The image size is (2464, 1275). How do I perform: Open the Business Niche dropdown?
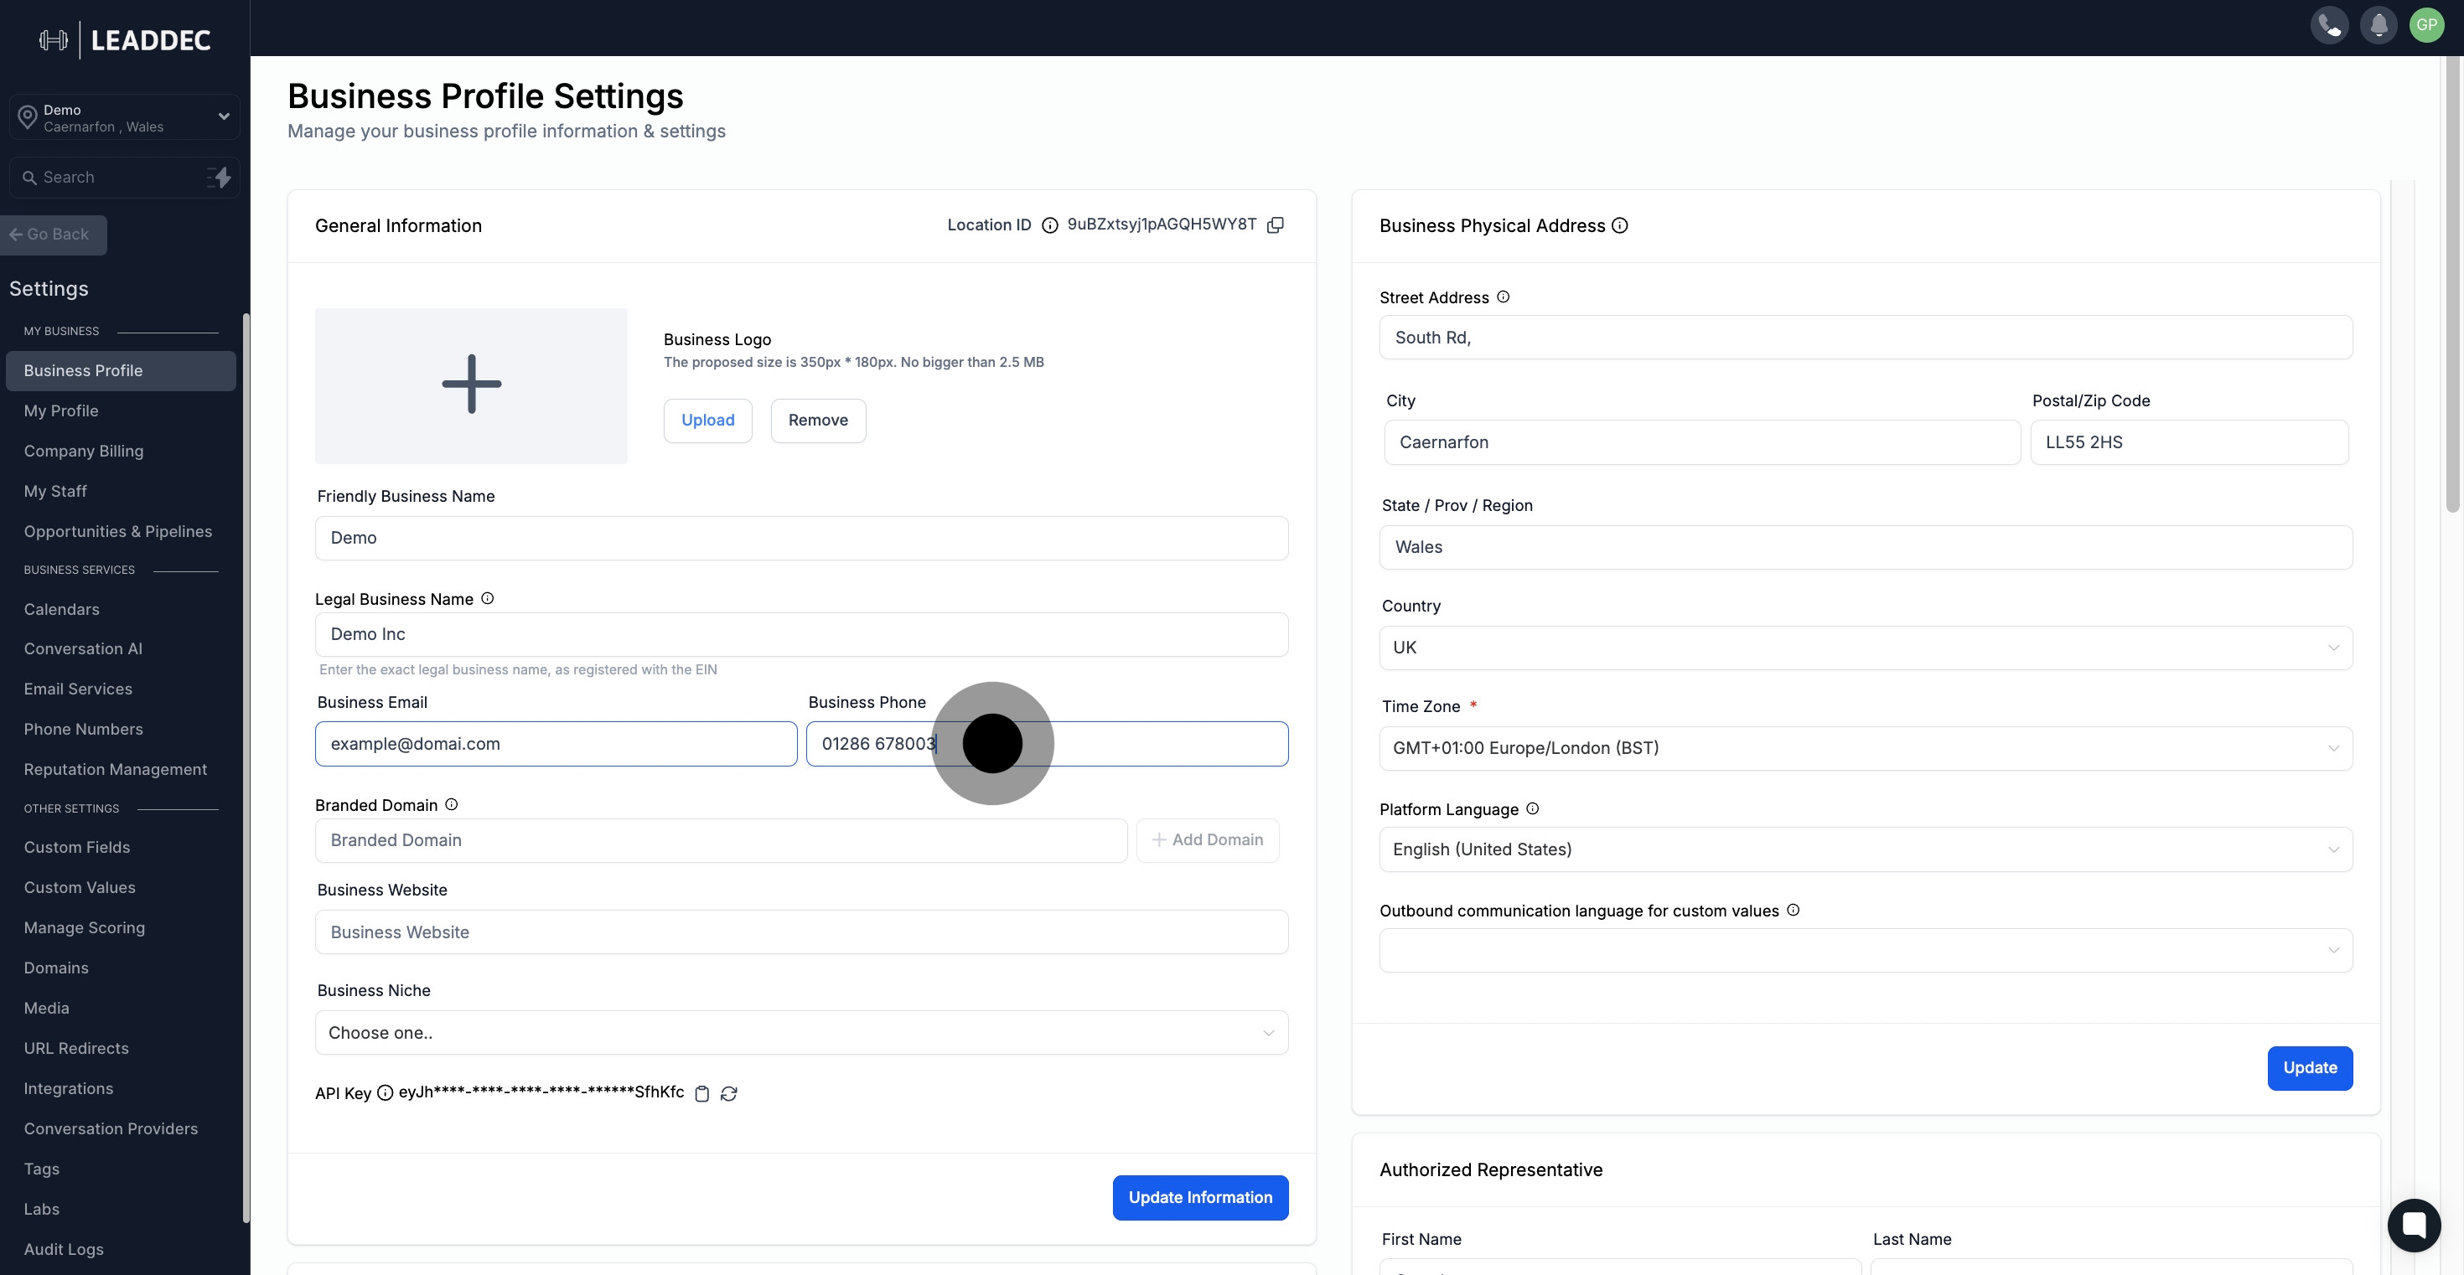801,1033
